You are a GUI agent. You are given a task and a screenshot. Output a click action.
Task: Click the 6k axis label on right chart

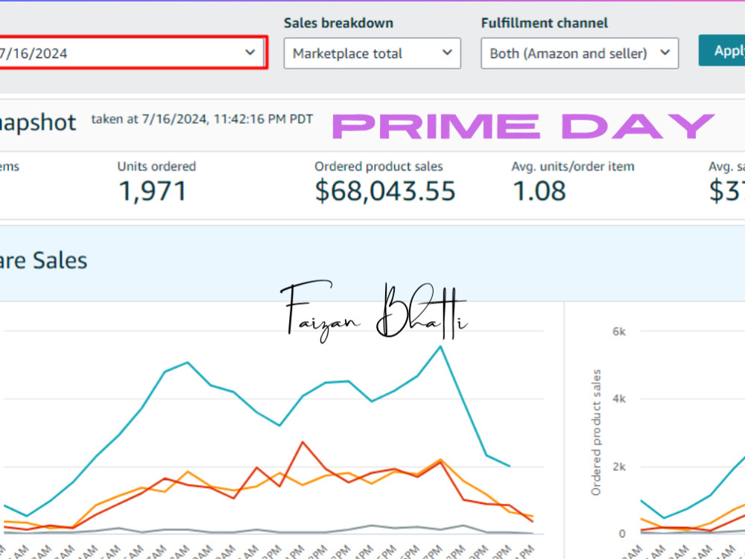618,332
